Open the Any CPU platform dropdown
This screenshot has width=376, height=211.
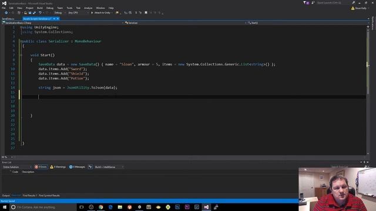click(x=78, y=13)
